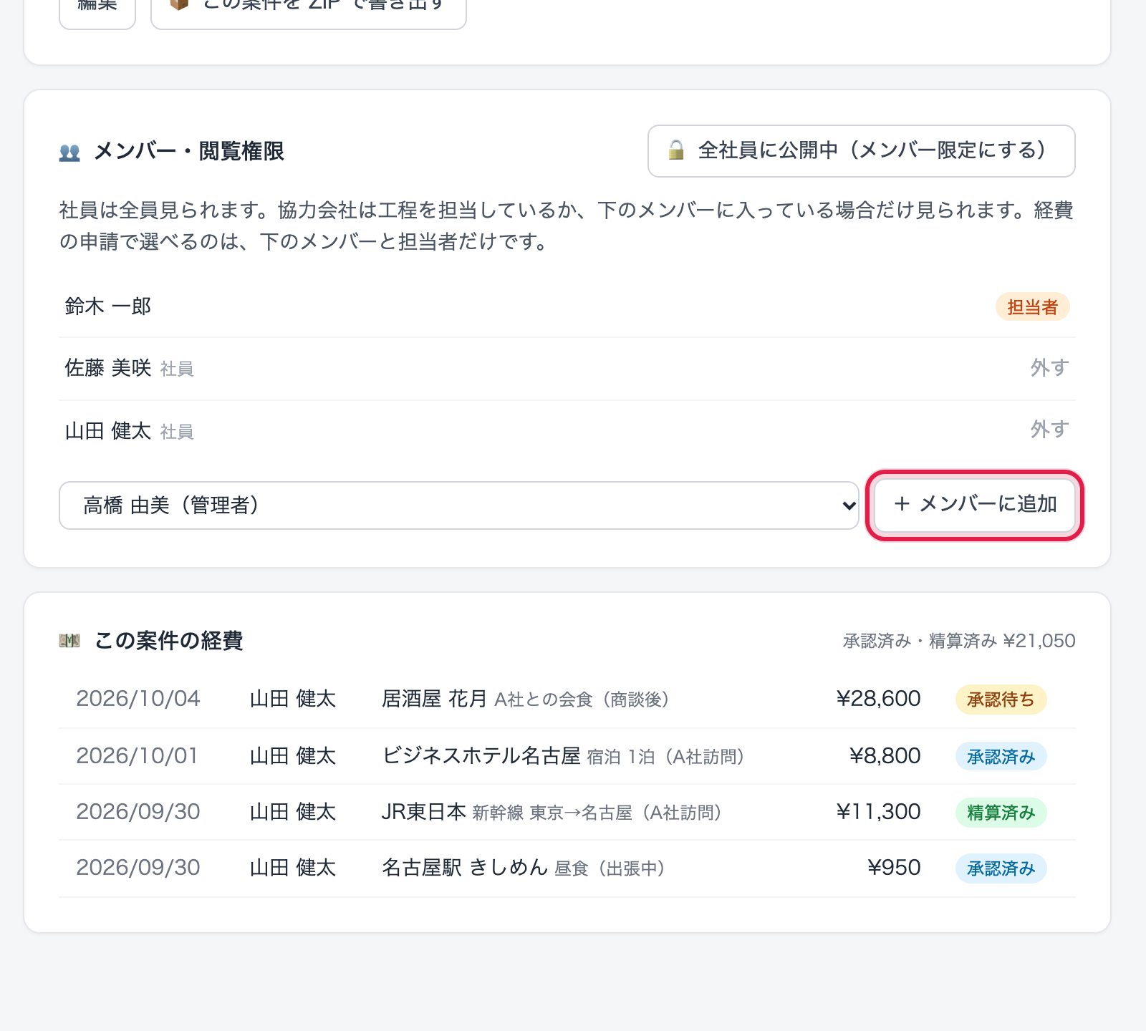Click the 2026/10/04 date cell
This screenshot has height=1031, width=1146.
(x=138, y=699)
